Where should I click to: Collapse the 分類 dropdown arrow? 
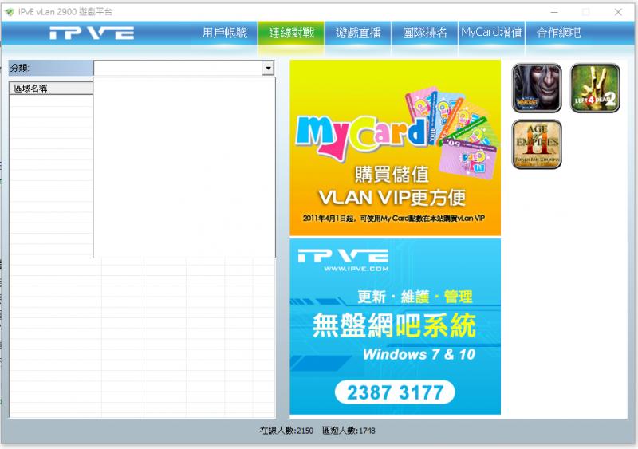tap(268, 68)
